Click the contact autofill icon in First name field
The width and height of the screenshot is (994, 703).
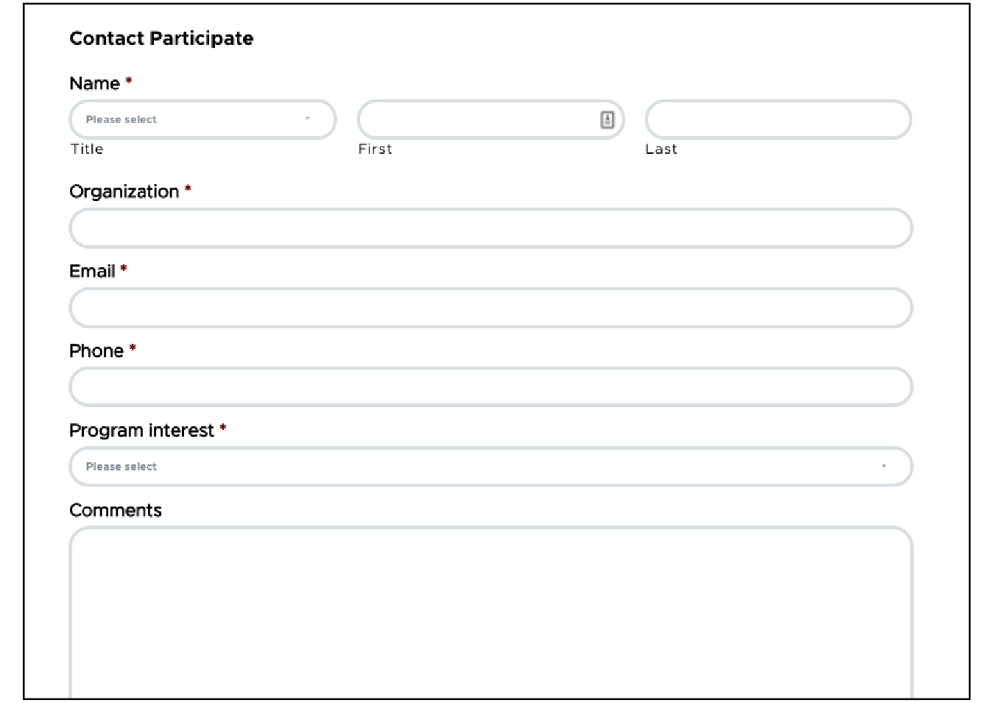pos(607,119)
